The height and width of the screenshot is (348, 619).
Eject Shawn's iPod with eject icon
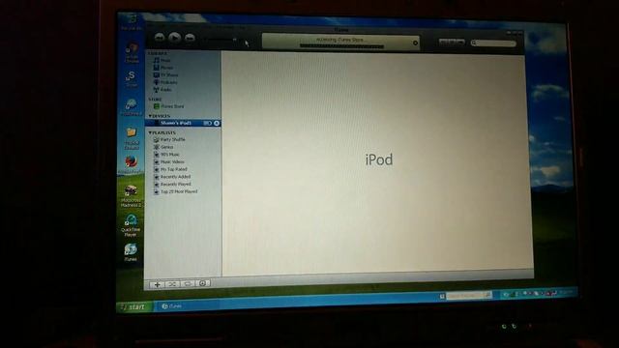click(x=217, y=123)
